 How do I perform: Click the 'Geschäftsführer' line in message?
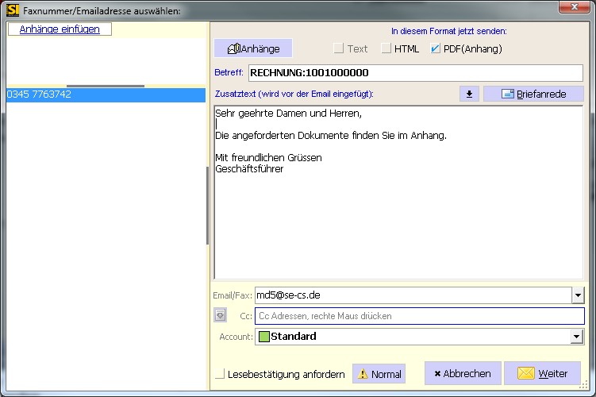(x=249, y=169)
